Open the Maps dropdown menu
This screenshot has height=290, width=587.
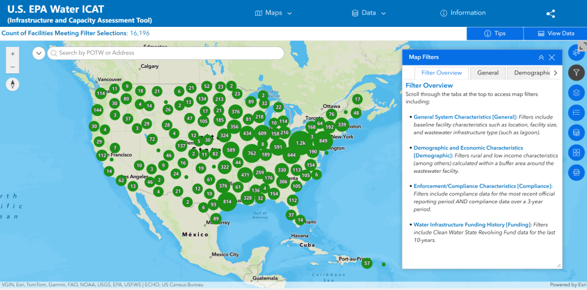click(x=273, y=13)
